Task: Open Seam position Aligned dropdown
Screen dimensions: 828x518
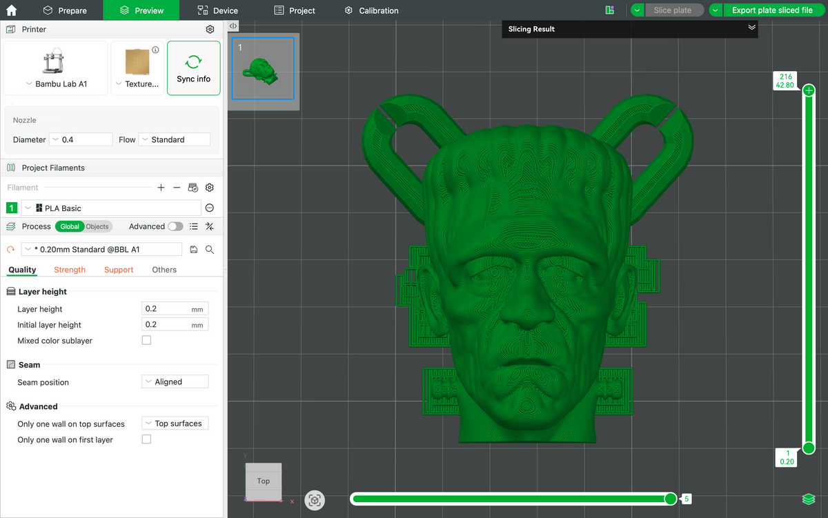Action: coord(175,381)
